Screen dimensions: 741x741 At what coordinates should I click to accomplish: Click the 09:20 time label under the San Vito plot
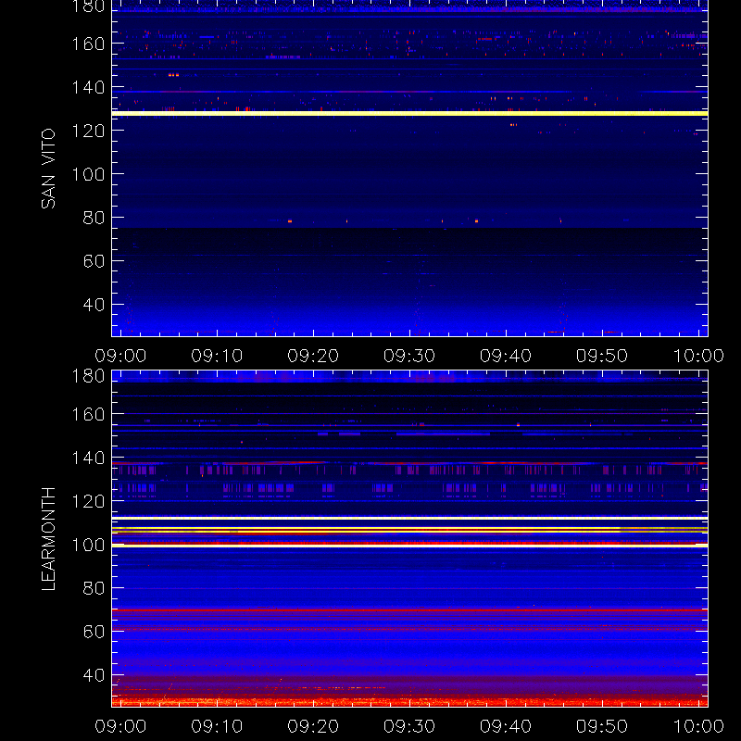coord(313,356)
